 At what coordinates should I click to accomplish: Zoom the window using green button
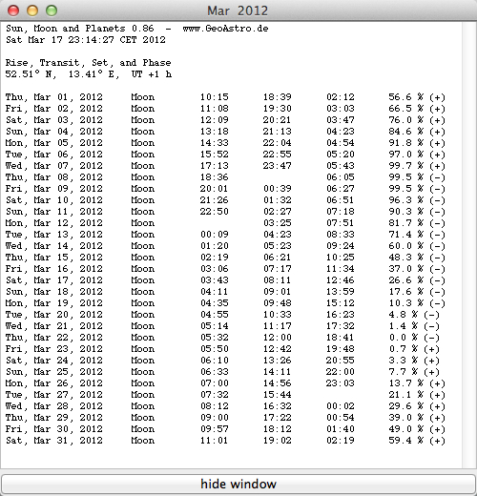tap(52, 10)
